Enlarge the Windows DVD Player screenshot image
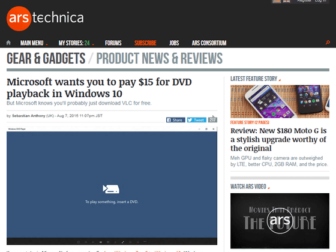This screenshot has height=252, width=336. click(112, 186)
